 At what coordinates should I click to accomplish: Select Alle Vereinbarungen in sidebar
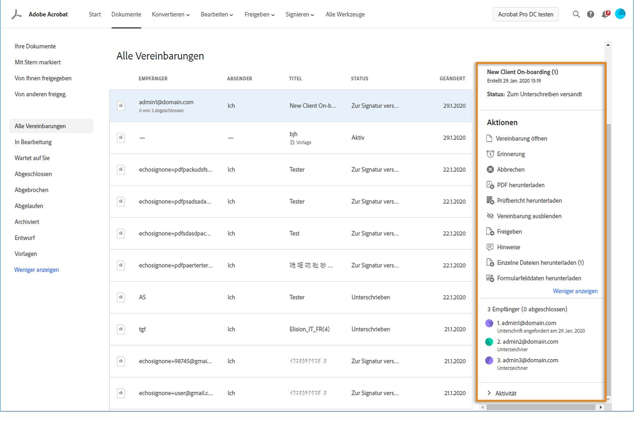51,126
